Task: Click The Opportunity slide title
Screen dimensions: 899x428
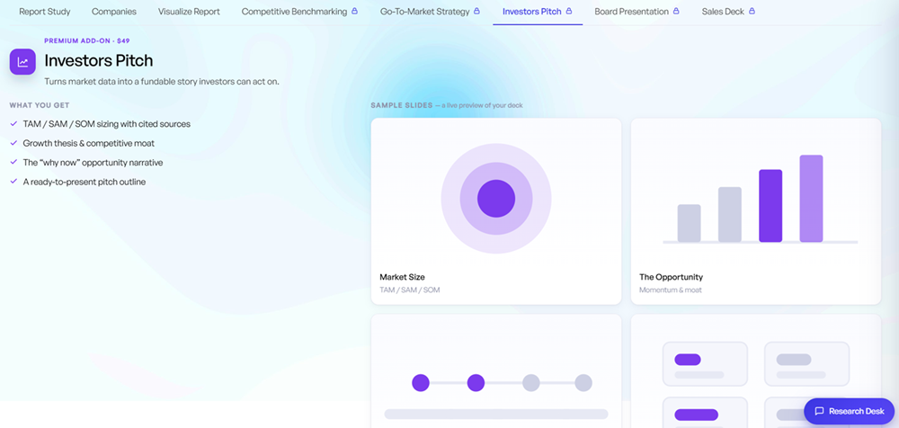Action: (x=671, y=277)
